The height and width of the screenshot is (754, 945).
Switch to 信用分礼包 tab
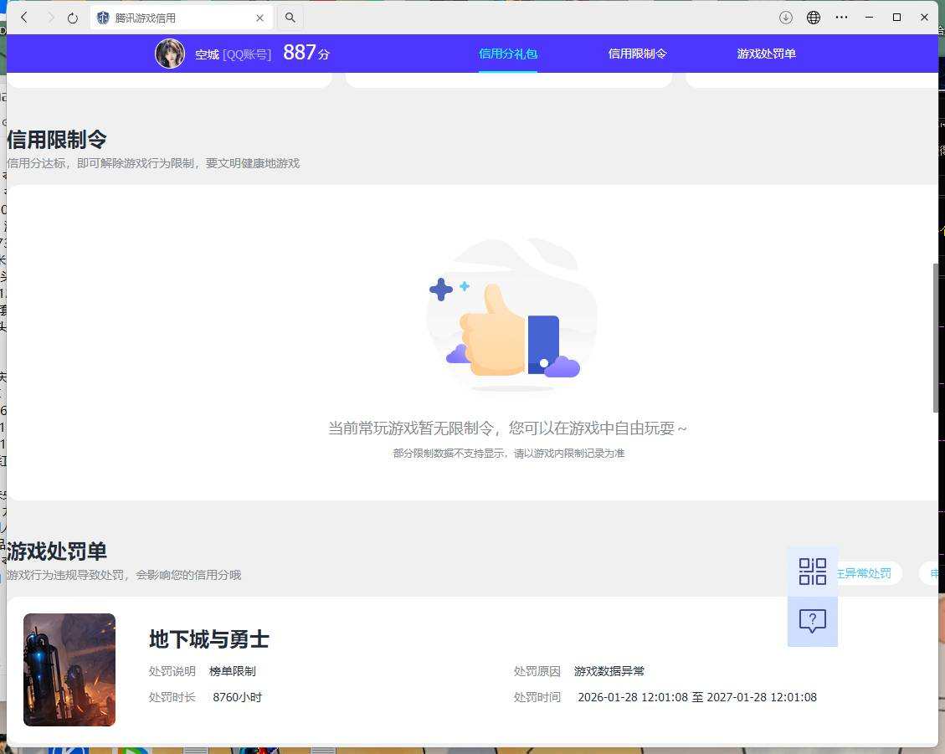[507, 54]
